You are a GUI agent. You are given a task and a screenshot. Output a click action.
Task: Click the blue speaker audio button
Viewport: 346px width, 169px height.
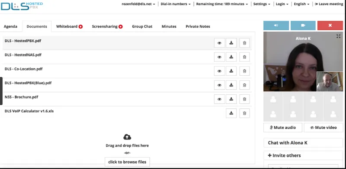pos(276,26)
